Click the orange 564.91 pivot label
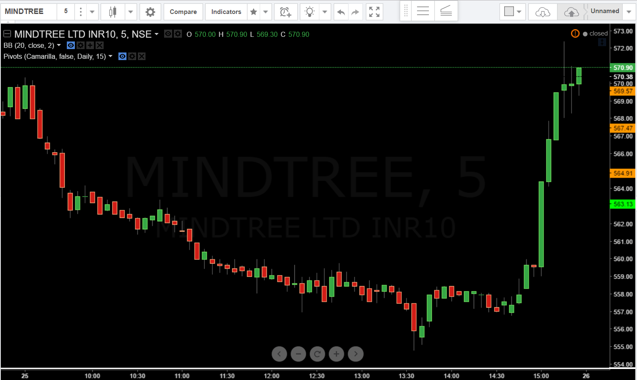This screenshot has width=637, height=380. click(x=623, y=173)
